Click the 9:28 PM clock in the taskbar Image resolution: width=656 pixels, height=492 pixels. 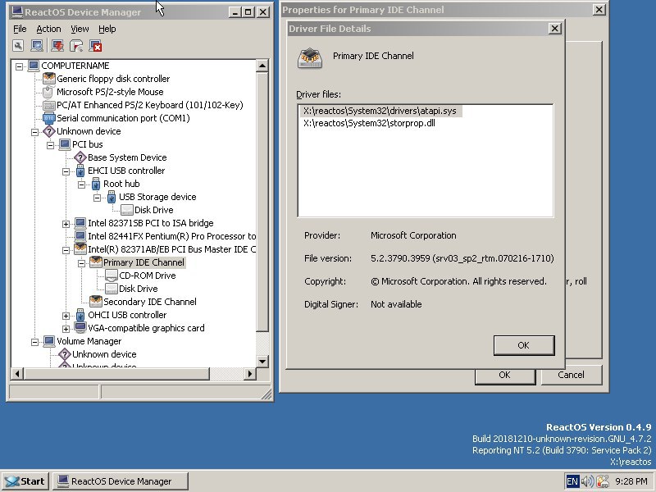tap(631, 481)
